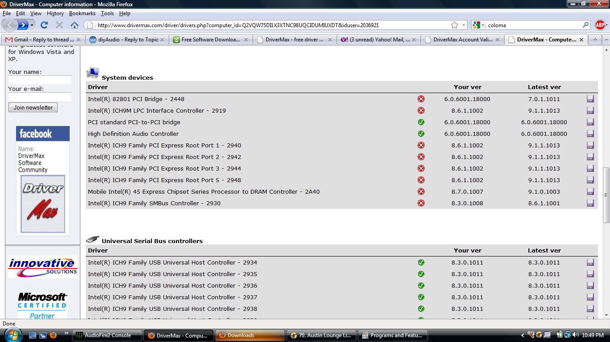Click outdated status icon for 82801 PCI Bridge

click(x=421, y=99)
